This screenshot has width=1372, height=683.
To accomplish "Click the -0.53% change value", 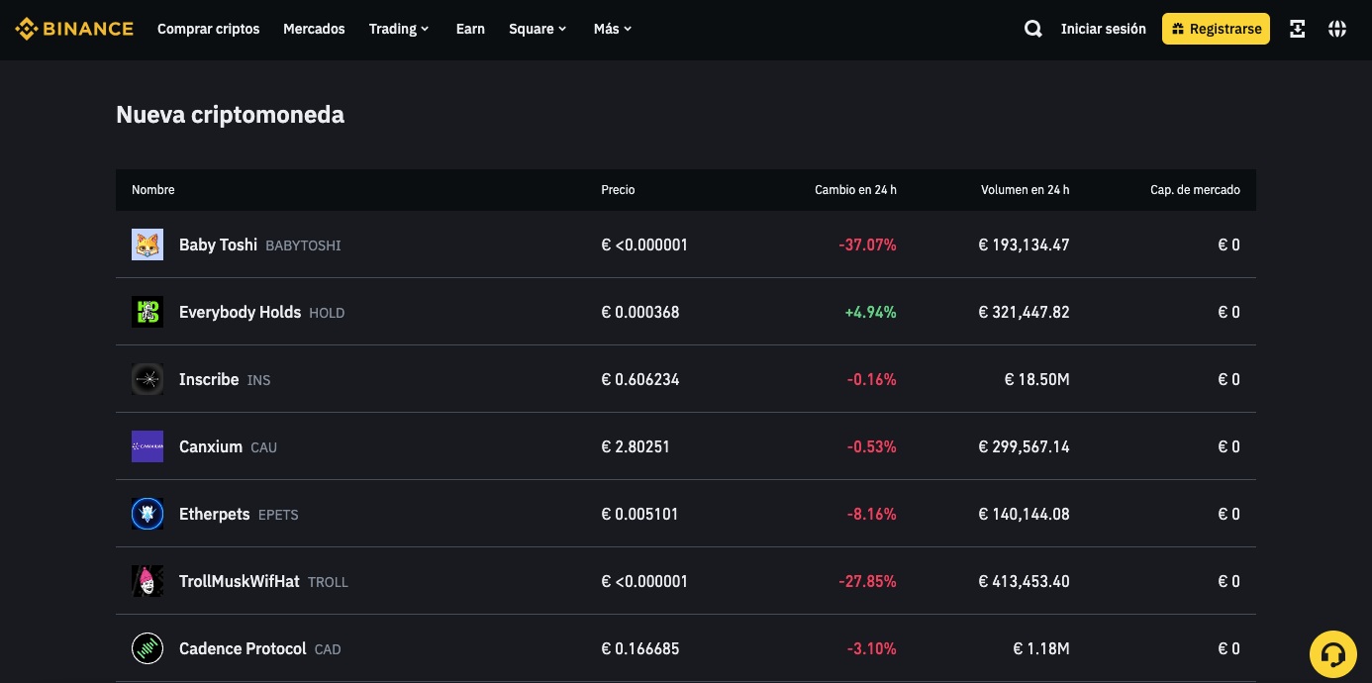I will [871, 446].
